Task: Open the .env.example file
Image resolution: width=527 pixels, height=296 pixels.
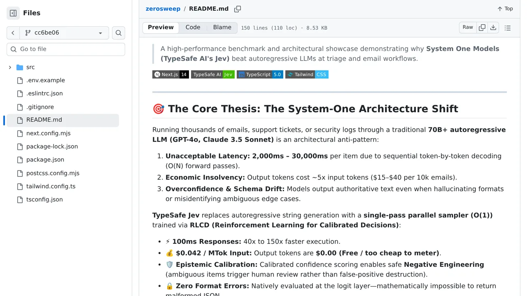Action: (45, 80)
